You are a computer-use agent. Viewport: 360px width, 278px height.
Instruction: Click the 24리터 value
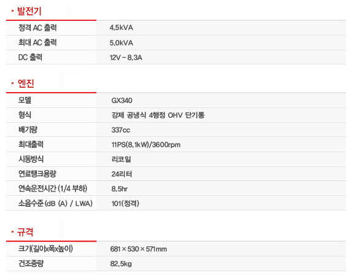pos(121,174)
